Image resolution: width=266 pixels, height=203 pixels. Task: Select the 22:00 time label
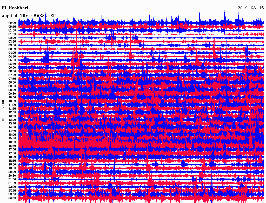pos(12,187)
